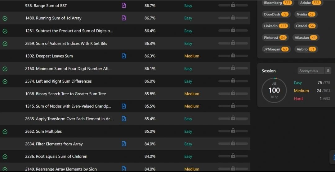The height and width of the screenshot is (172, 335).
Task: Open video solution for Range Sum of BST
Action: (x=124, y=6)
